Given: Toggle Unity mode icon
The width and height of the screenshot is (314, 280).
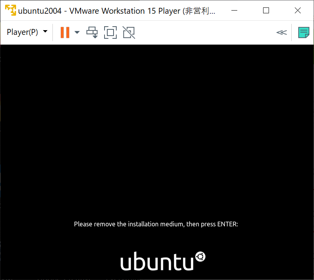Looking at the screenshot, I should pyautogui.click(x=129, y=32).
